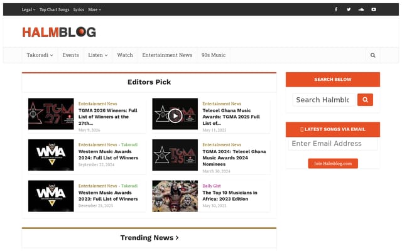The height and width of the screenshot is (251, 402).
Task: Expand the Legal dropdown menu
Action: [x=28, y=10]
